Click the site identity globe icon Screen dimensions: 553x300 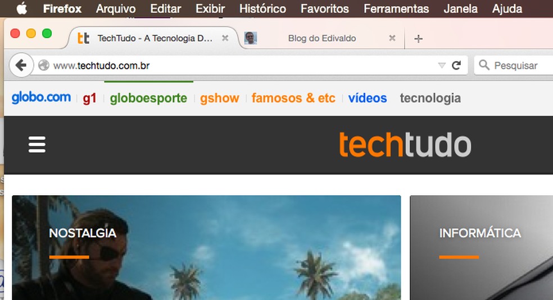(x=44, y=66)
